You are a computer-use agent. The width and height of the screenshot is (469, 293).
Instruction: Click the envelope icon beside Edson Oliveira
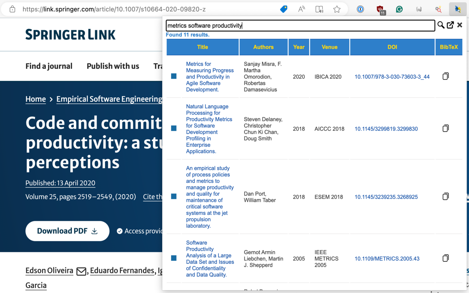pyautogui.click(x=81, y=271)
